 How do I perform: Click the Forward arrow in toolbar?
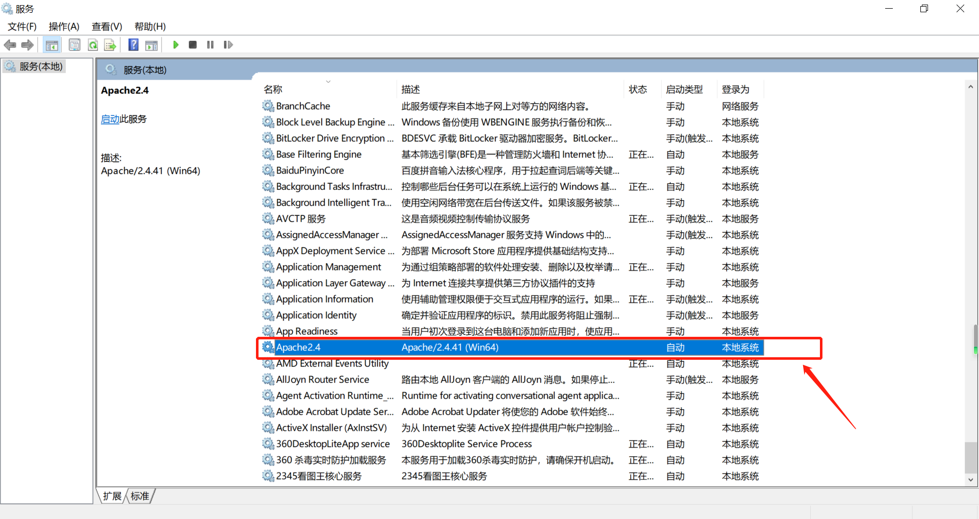pos(28,45)
